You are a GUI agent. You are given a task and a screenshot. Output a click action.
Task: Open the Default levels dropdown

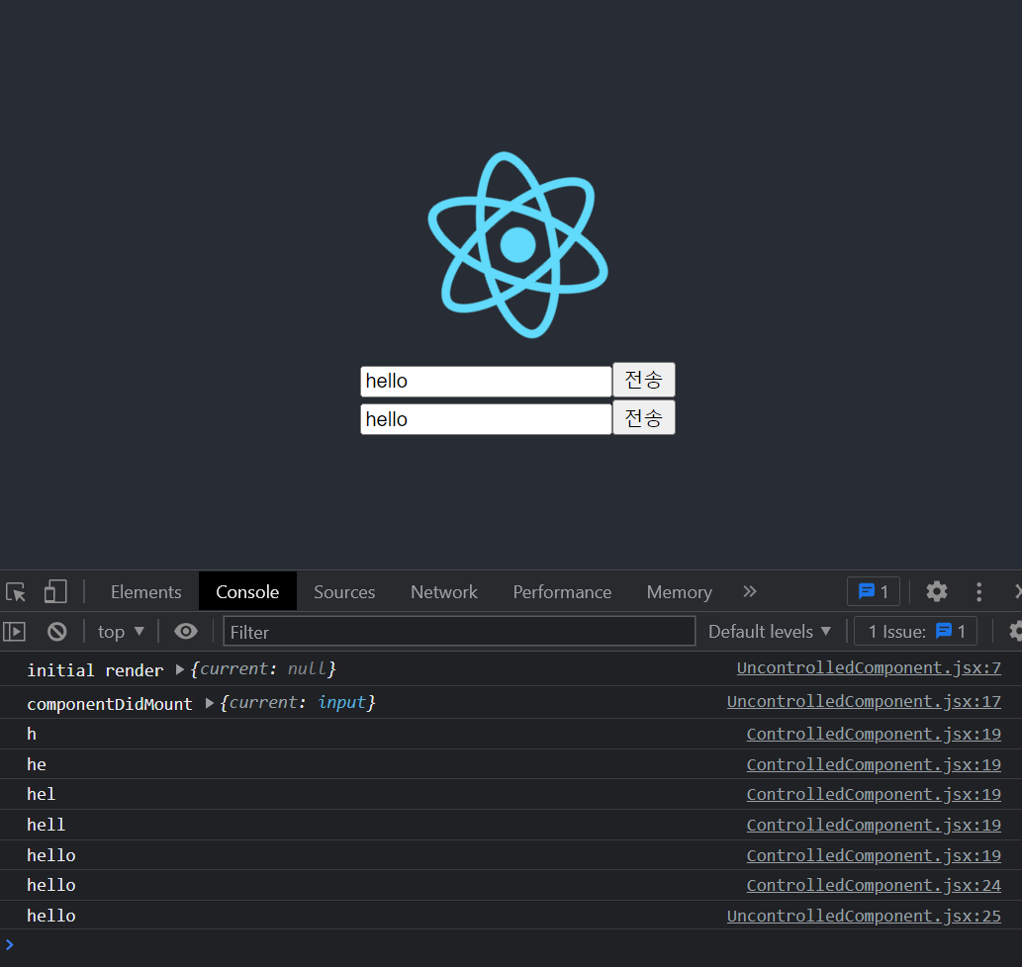pos(770,632)
